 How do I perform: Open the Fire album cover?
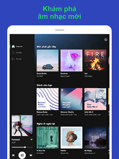pos(95,61)
